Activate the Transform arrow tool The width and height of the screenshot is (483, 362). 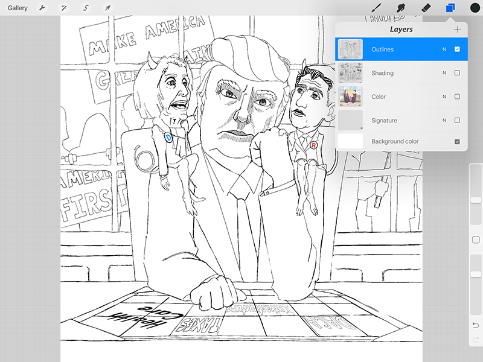[x=107, y=8]
